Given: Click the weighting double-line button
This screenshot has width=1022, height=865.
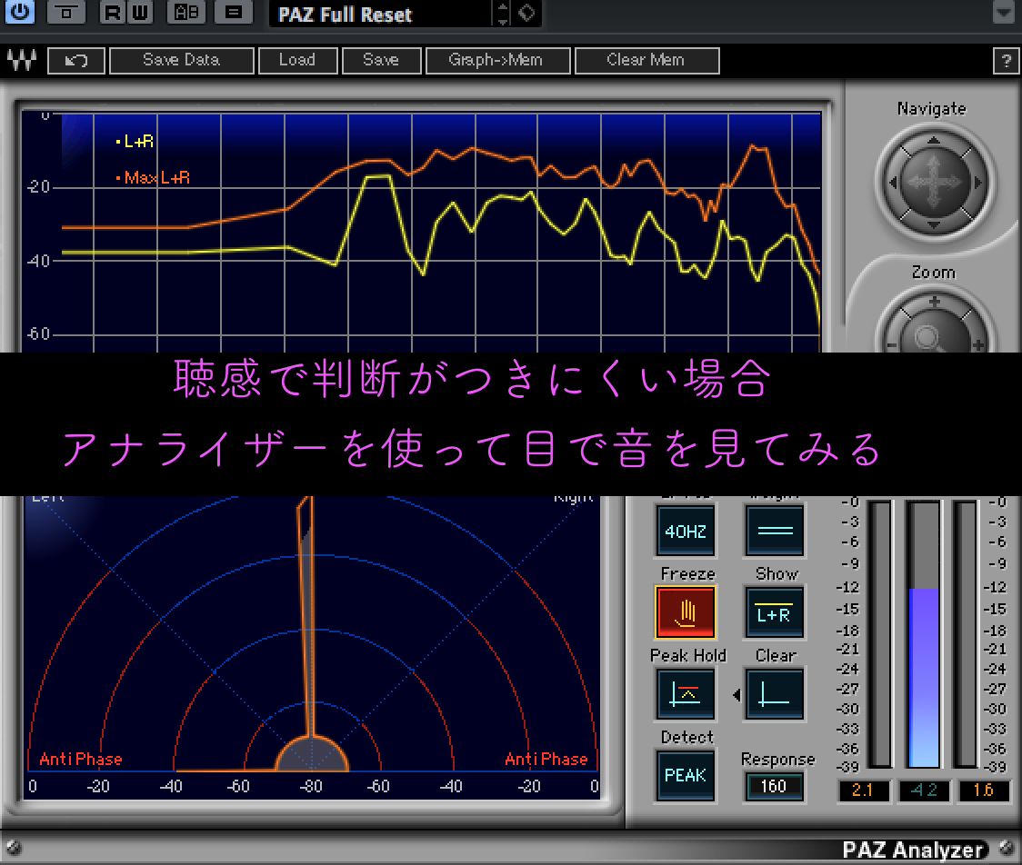Looking at the screenshot, I should click(x=775, y=531).
